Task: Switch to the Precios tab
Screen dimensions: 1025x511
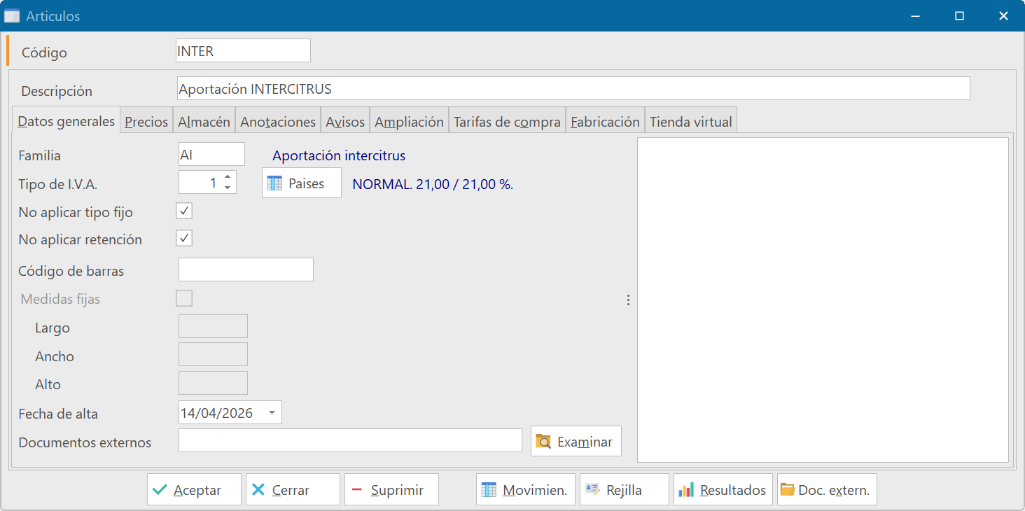Action: [146, 122]
